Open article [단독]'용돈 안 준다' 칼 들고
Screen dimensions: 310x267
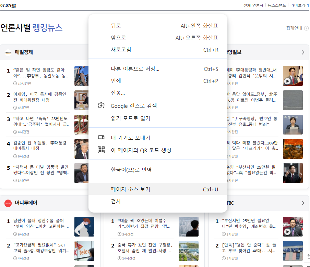tap(249, 248)
